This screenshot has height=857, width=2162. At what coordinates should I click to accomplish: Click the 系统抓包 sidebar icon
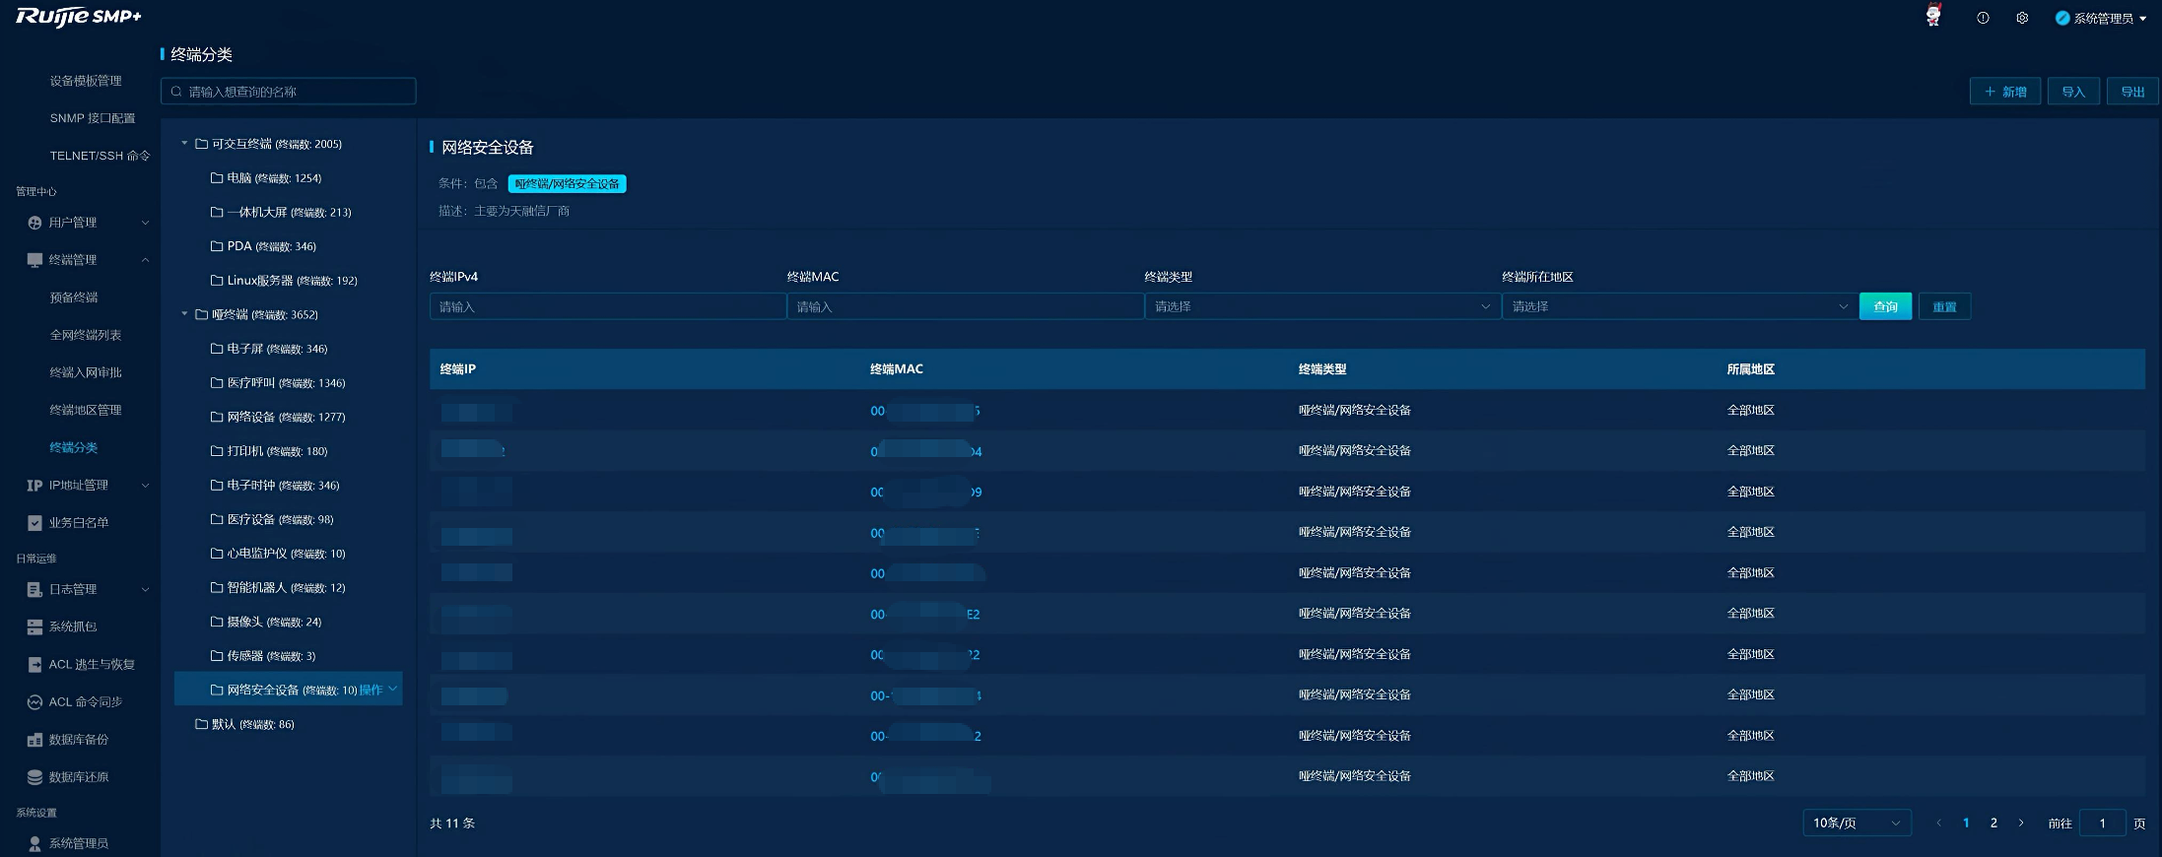point(34,626)
